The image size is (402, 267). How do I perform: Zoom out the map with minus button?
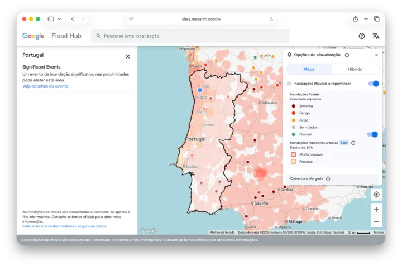[x=376, y=222]
